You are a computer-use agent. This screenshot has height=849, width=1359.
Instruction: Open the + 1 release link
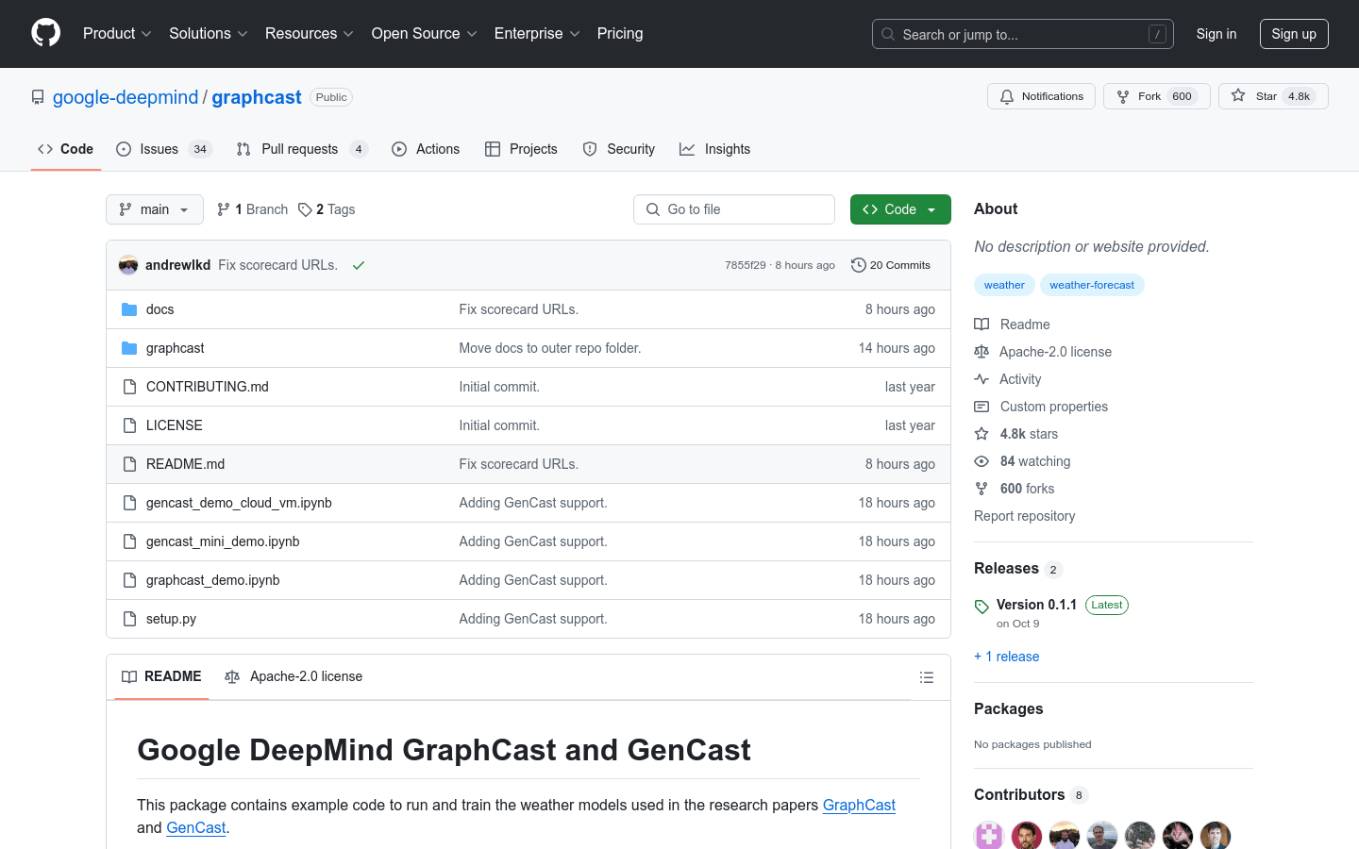(1006, 657)
